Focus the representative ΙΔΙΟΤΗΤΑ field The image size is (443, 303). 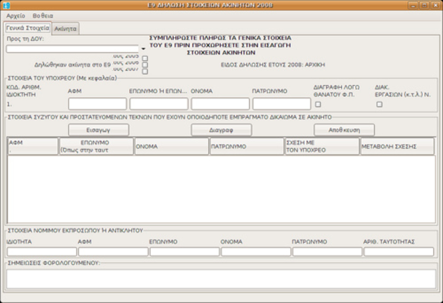pyautogui.click(x=42, y=252)
